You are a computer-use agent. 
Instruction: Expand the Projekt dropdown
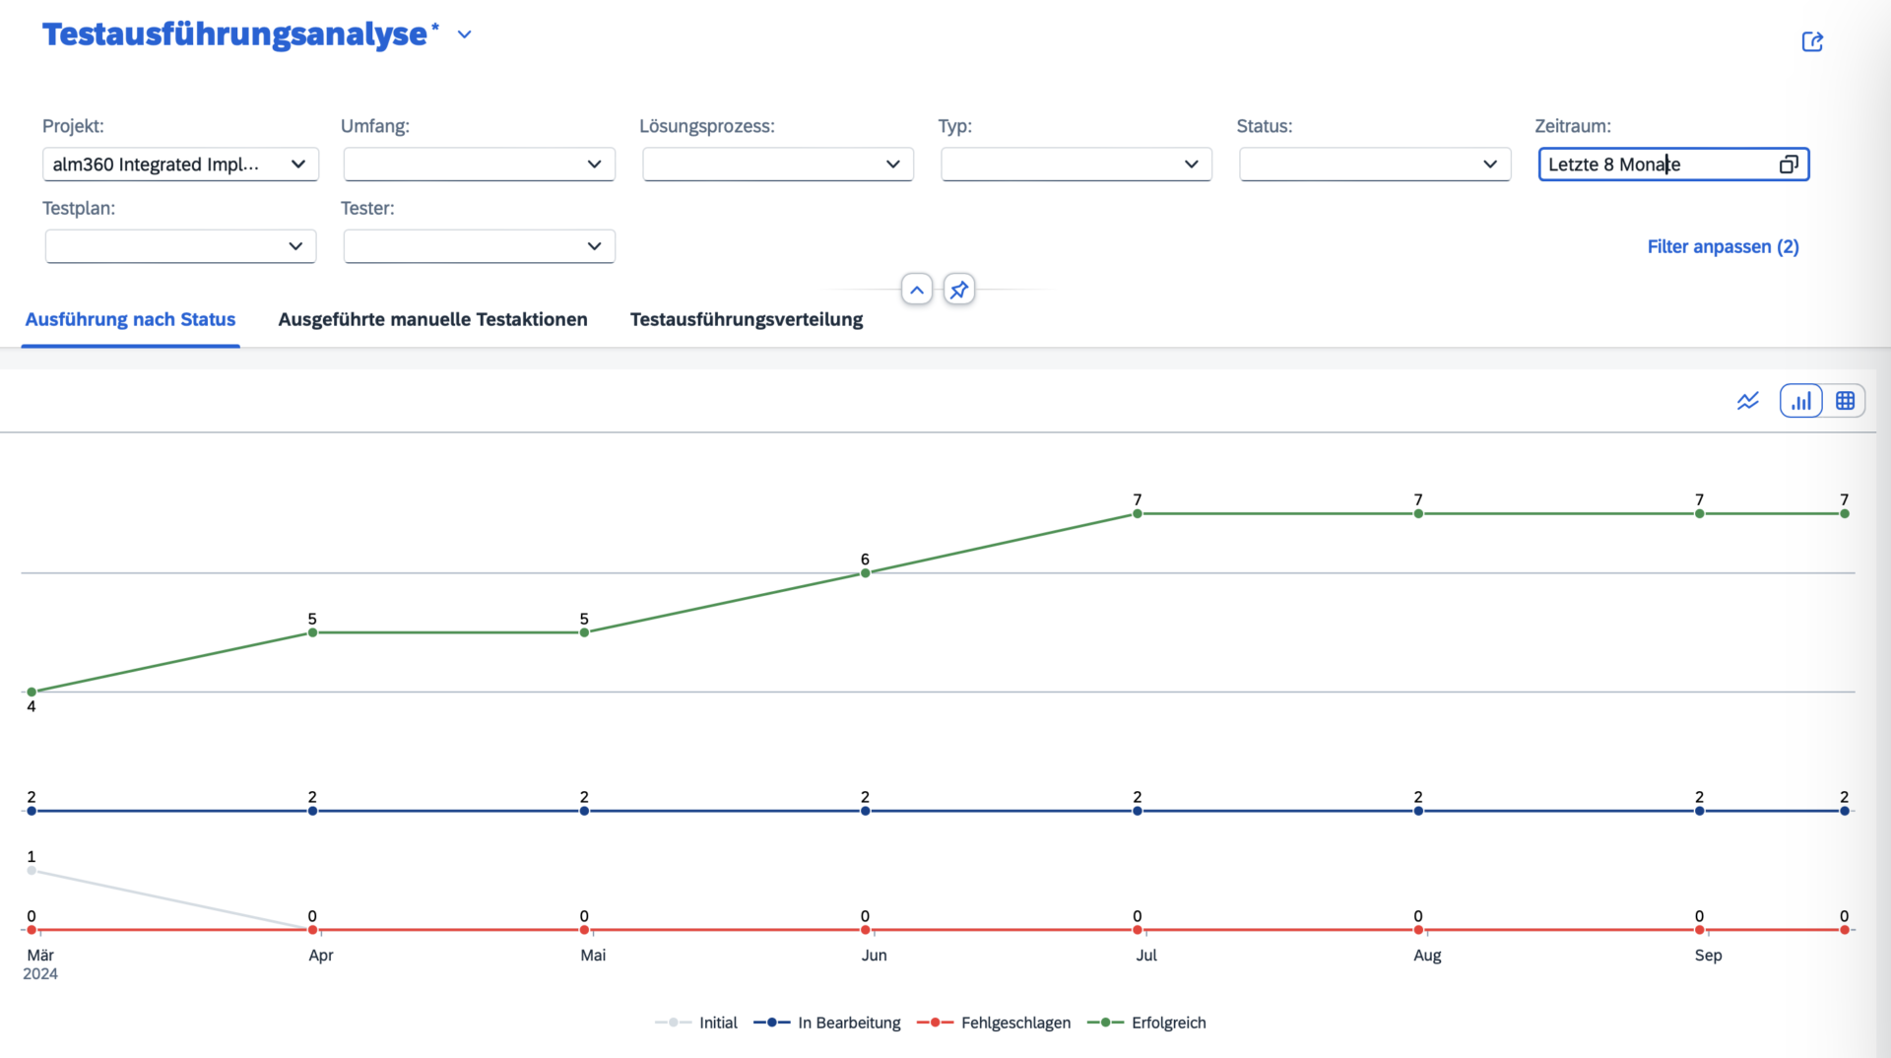(297, 165)
